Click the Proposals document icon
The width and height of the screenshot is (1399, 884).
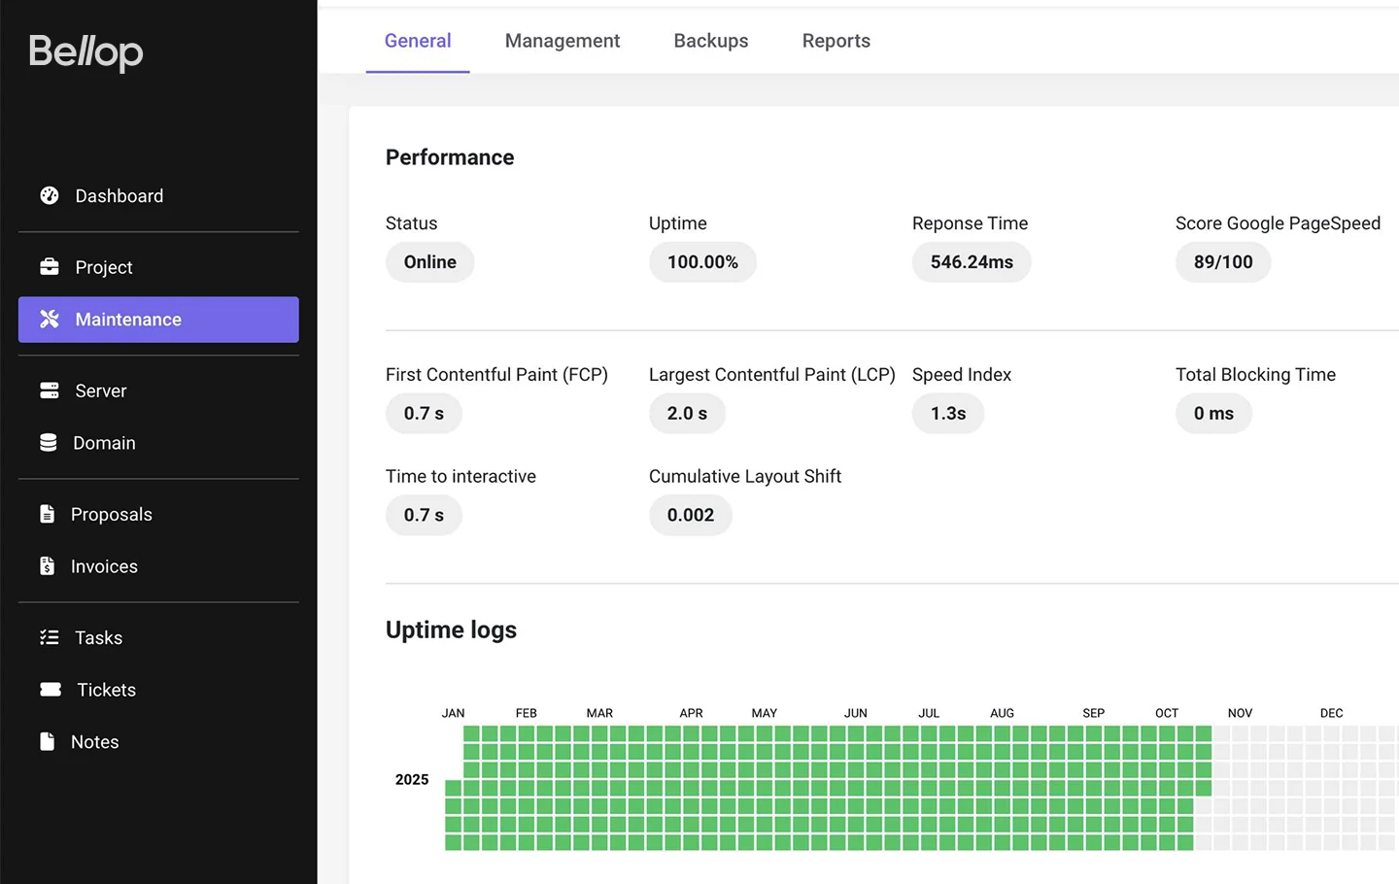[47, 514]
